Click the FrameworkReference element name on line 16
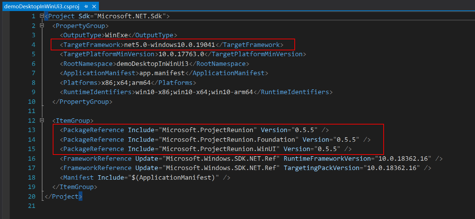475x219 pixels. [98, 159]
